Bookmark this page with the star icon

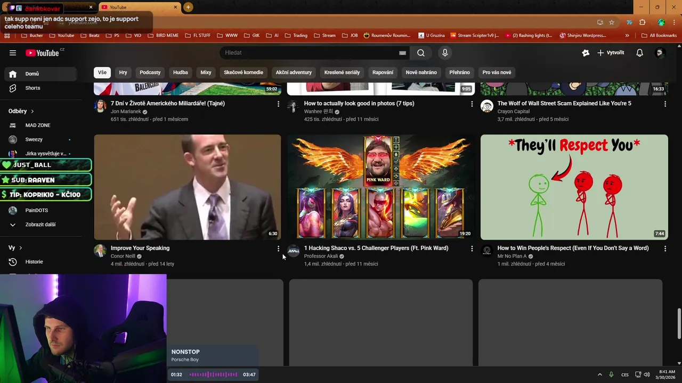coord(612,22)
